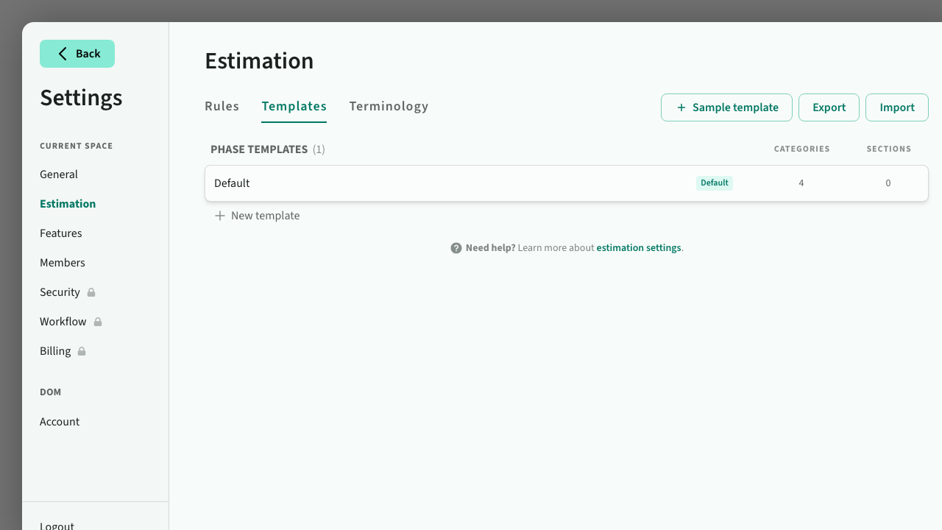Click the plus icon for New template
Viewport: 942px width, 530px height.
[x=219, y=216]
